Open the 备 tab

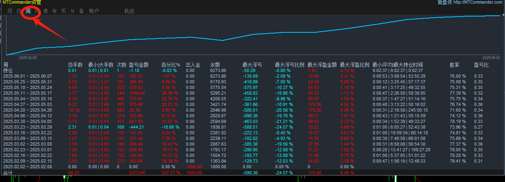point(82,11)
